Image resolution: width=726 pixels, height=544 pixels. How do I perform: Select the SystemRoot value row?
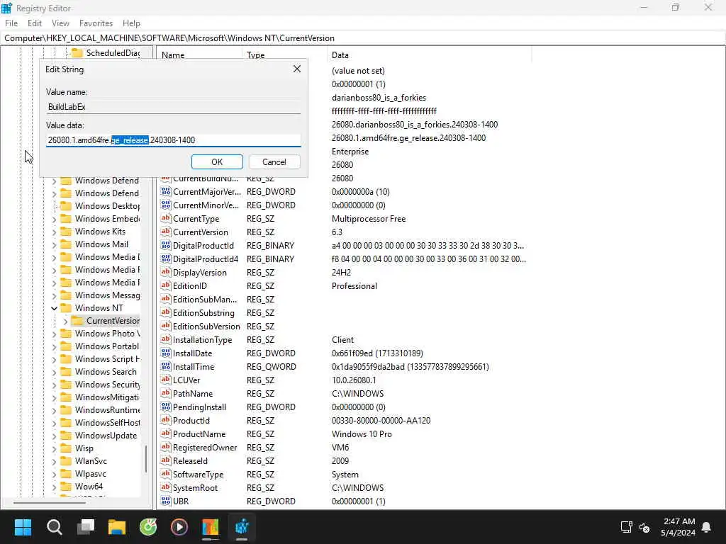[345, 487]
